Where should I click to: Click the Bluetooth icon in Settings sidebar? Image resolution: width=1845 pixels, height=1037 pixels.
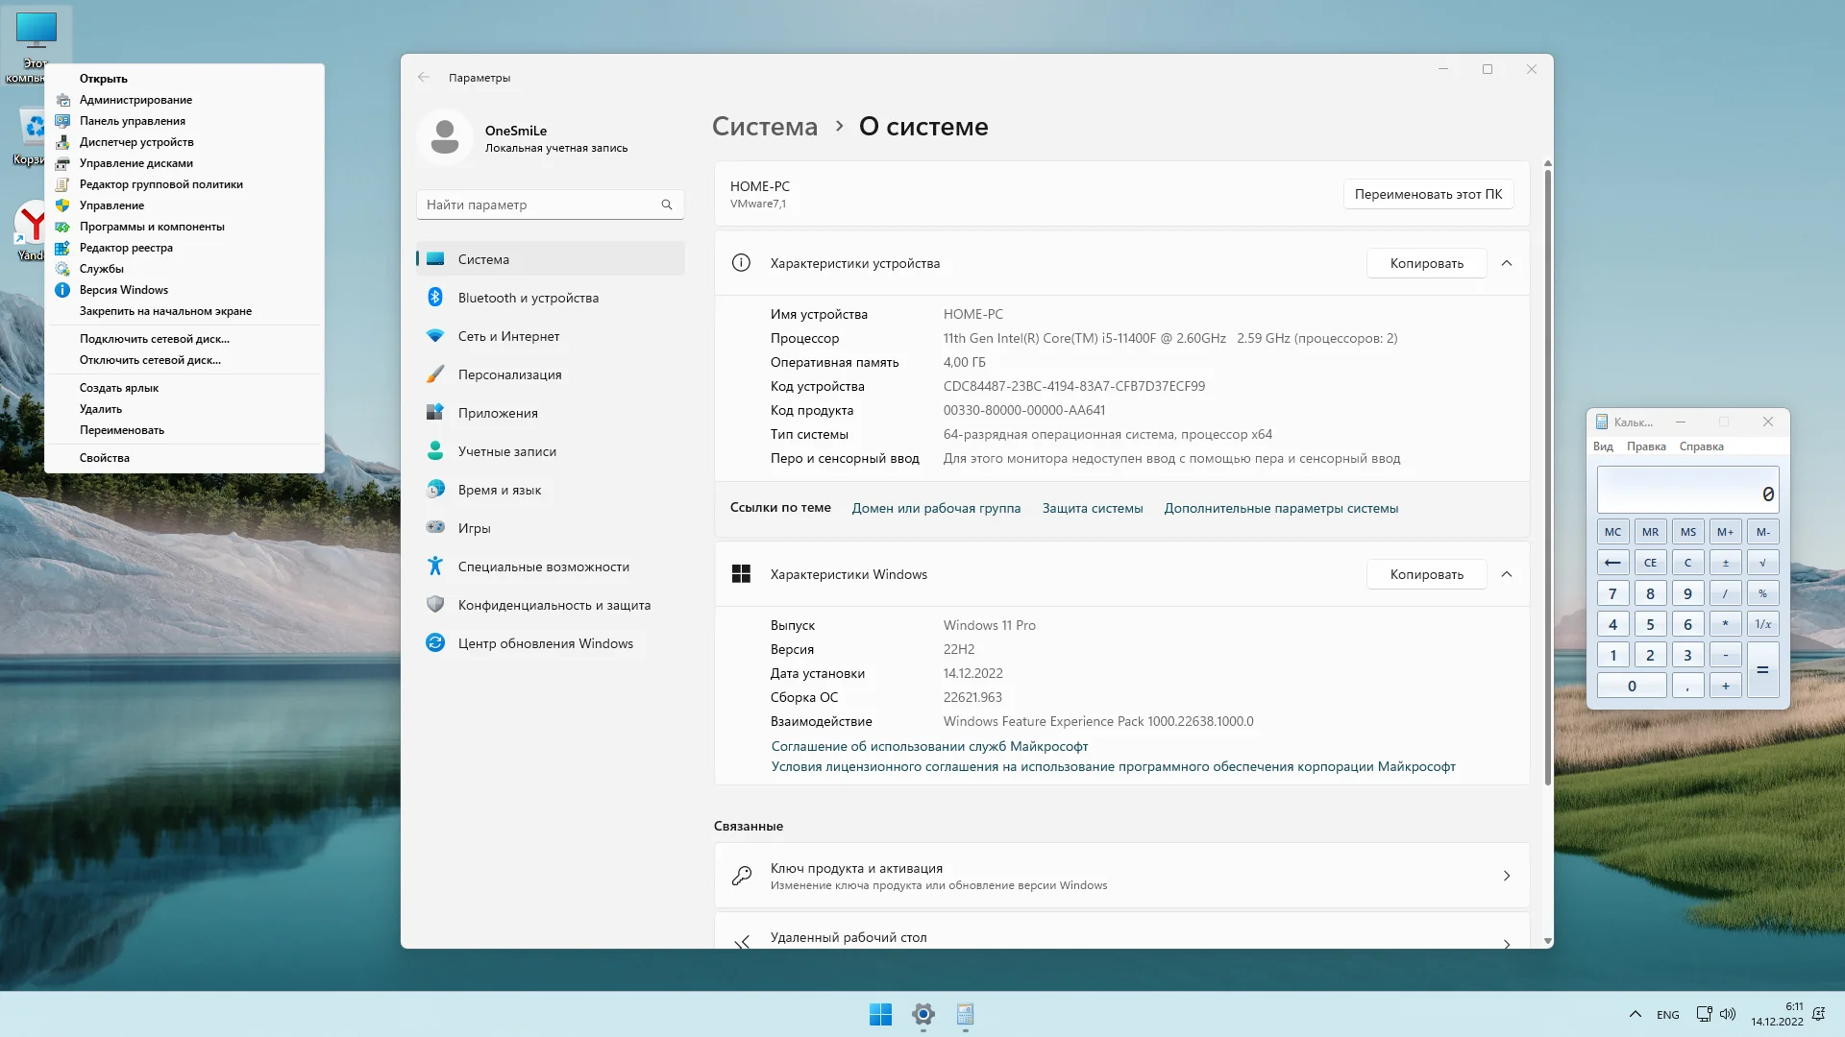pos(435,298)
